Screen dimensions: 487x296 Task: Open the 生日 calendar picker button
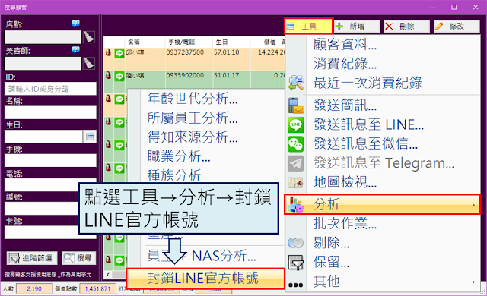(x=90, y=137)
